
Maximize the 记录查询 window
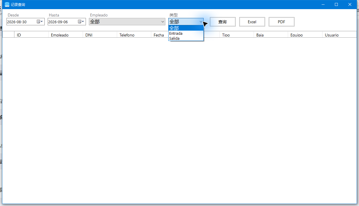pos(336,4)
